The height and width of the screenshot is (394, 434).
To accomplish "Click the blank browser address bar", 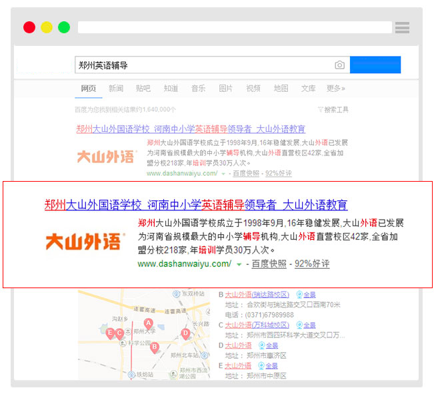I will [x=235, y=27].
